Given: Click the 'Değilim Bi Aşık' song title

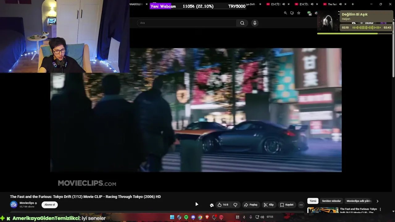Looking at the screenshot, I should pos(355,14).
